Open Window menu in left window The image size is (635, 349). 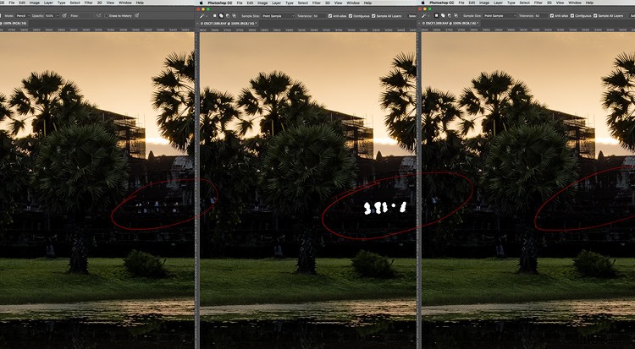pyautogui.click(x=125, y=3)
